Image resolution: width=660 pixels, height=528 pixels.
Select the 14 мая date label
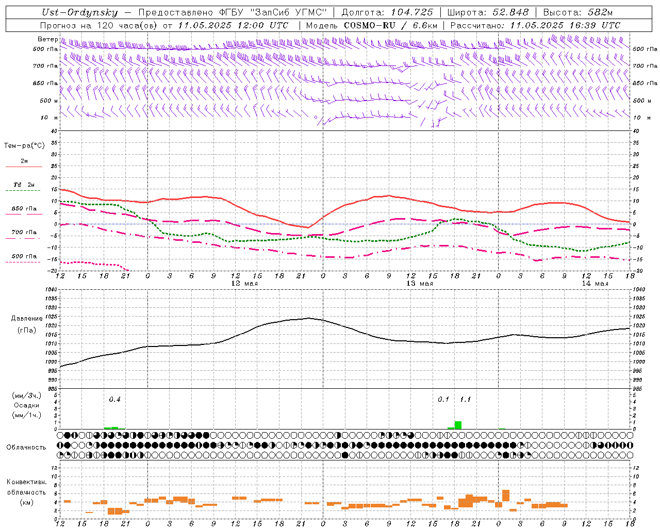point(595,284)
